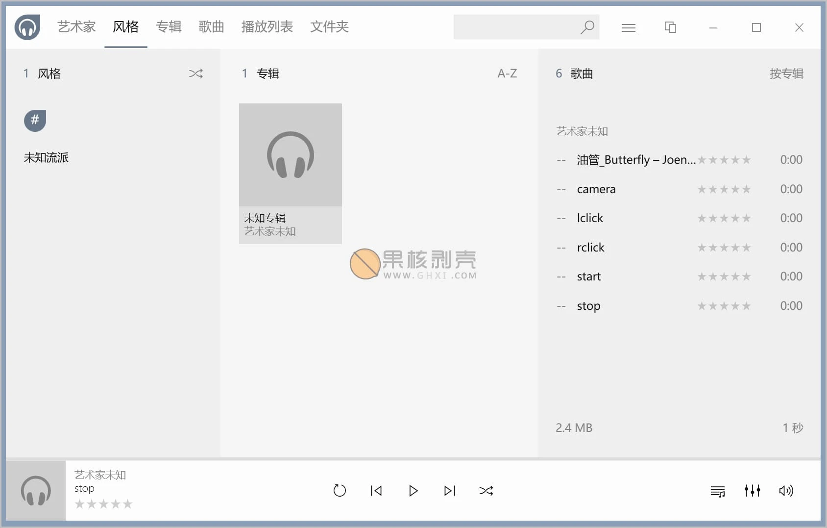Maximize the Dopamine window
The image size is (827, 528).
coord(756,27)
